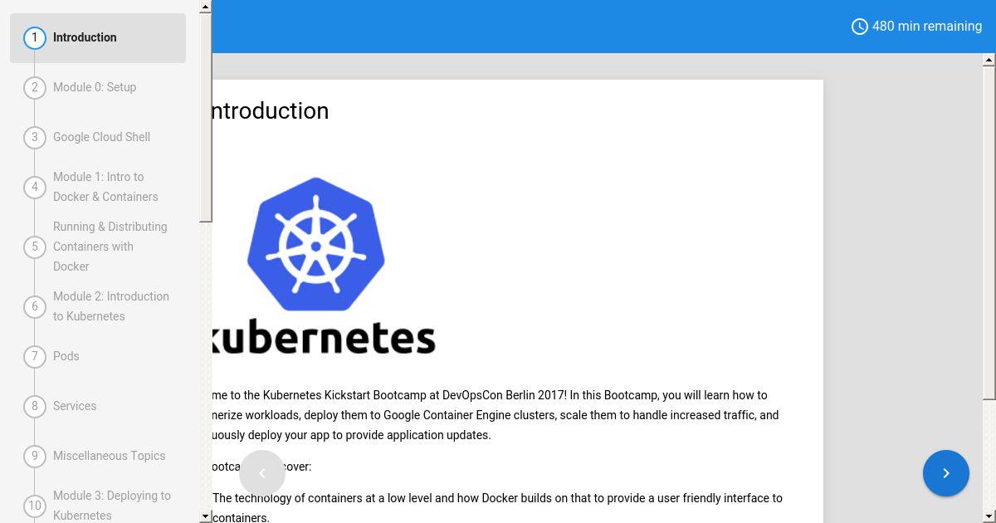Go back with the previous arrow button
Screen dimensions: 996x523
pyautogui.click(x=262, y=473)
